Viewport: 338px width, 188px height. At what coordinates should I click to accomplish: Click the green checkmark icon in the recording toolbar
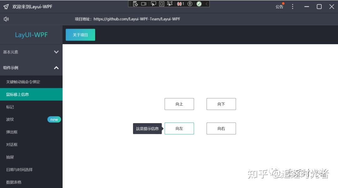(199, 4)
